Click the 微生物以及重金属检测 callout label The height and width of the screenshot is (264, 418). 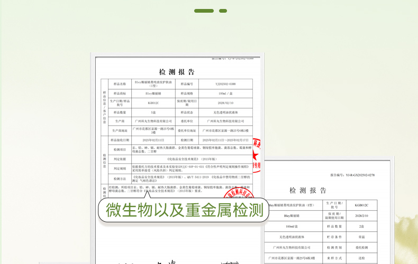click(x=184, y=210)
